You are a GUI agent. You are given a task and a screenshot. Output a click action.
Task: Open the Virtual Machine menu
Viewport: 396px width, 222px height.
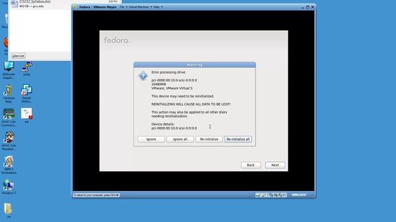pos(140,7)
